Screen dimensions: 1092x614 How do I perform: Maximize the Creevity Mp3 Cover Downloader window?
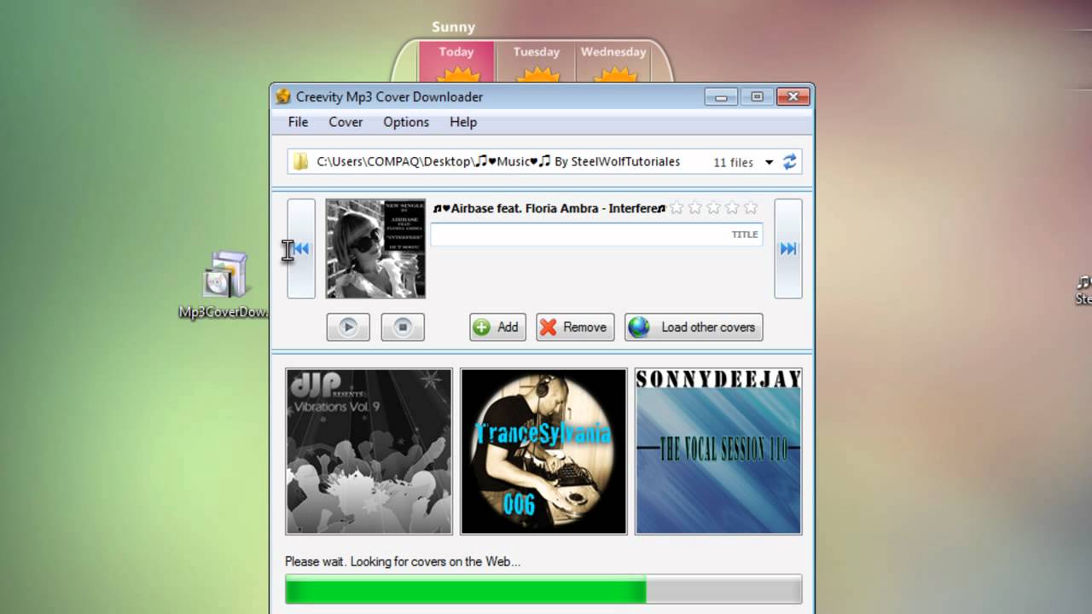pos(757,96)
